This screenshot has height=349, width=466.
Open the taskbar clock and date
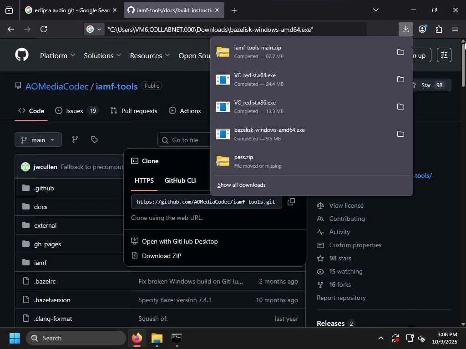[445, 338]
